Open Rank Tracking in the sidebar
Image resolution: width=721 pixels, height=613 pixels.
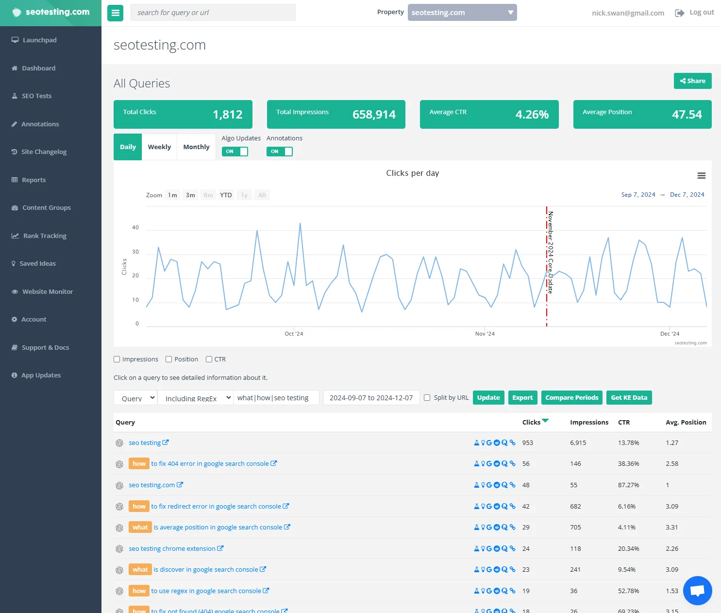[x=45, y=236]
